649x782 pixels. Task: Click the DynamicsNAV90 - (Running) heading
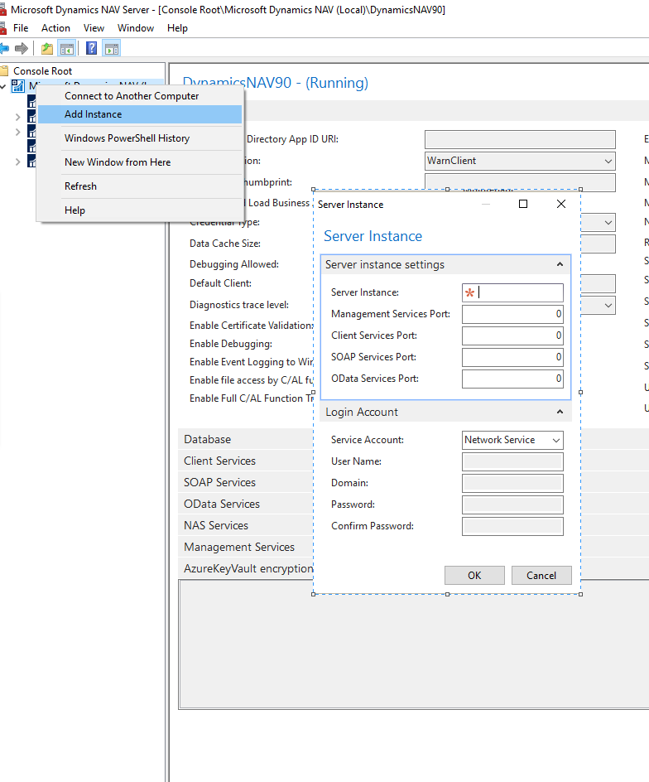point(275,83)
